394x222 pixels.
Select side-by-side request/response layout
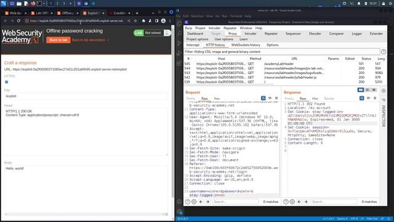pyautogui.click(x=361, y=90)
